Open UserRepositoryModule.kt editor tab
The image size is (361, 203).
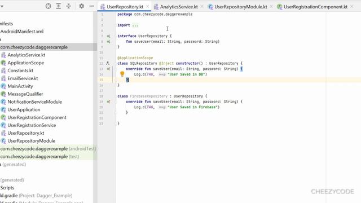[241, 7]
